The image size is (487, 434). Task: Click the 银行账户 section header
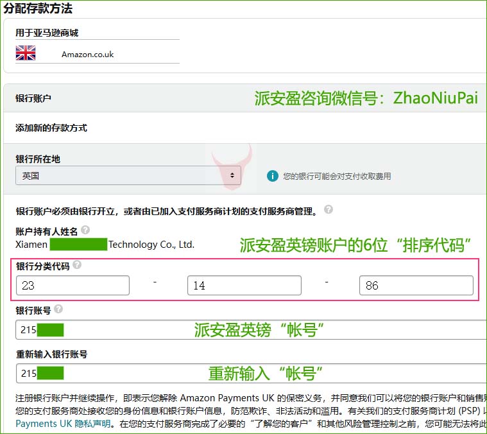pos(33,98)
